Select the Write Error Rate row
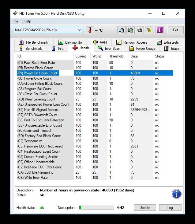Viewport: 195px width, 224px height. (x=95, y=178)
